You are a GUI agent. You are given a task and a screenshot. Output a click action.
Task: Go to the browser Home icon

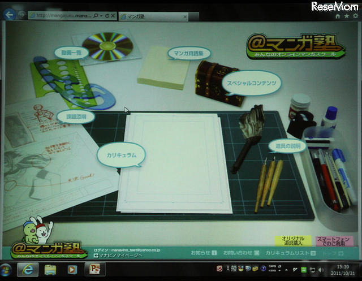(x=338, y=16)
